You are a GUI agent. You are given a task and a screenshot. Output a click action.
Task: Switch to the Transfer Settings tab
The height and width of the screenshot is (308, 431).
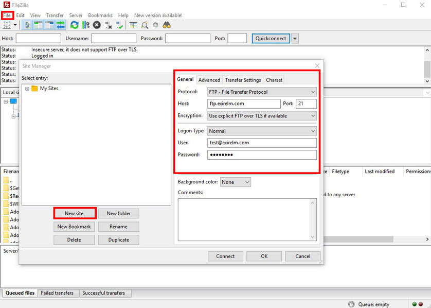[243, 80]
